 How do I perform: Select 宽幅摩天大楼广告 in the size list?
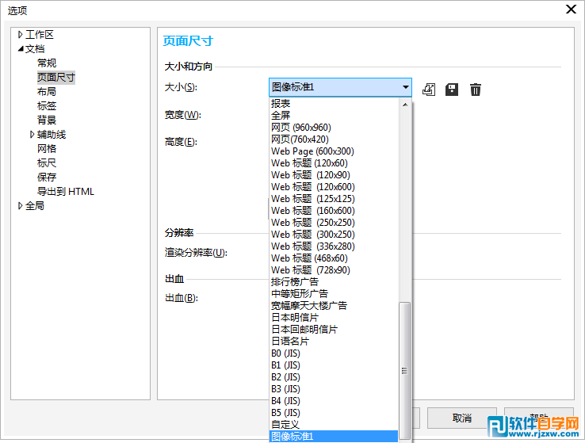334,306
